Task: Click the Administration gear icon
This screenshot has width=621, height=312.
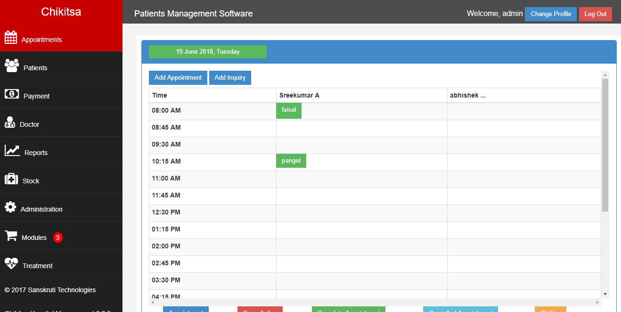Action: (x=10, y=207)
